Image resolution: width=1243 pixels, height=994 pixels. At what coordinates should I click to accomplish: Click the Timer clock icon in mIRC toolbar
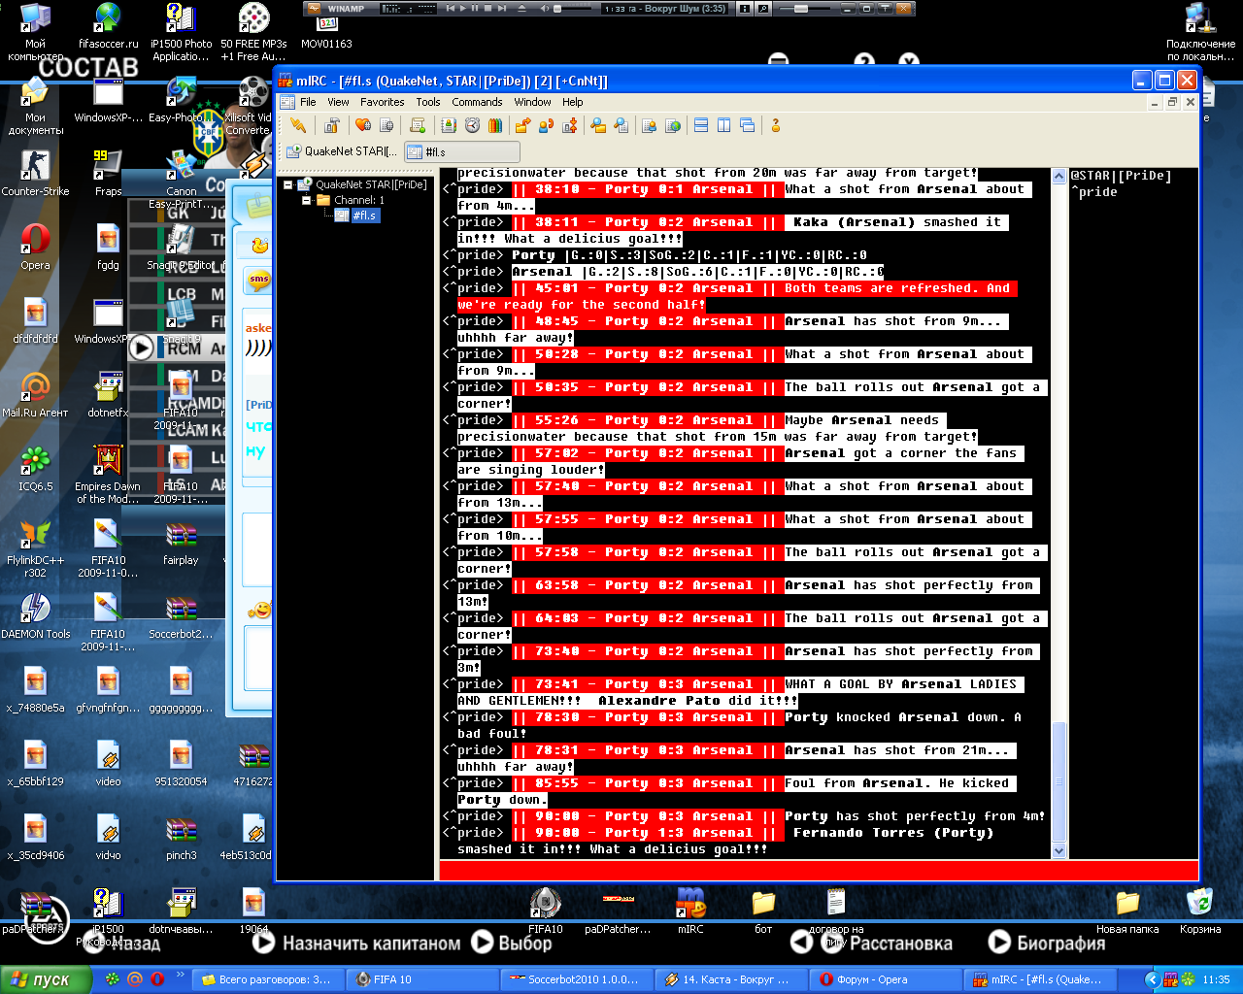point(472,125)
